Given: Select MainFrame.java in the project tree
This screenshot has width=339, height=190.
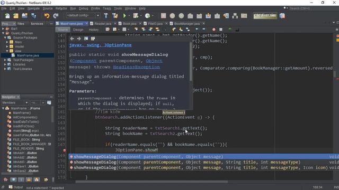Looking at the screenshot, I should click(28, 55).
